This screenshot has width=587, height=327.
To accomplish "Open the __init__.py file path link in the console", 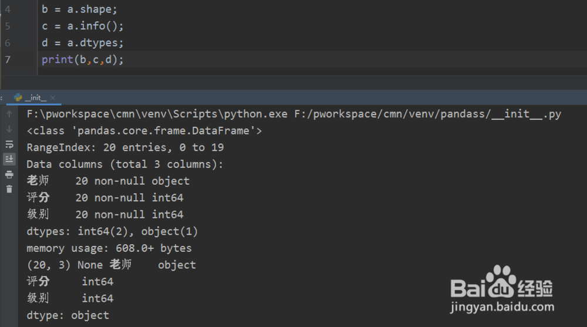I will 427,114.
